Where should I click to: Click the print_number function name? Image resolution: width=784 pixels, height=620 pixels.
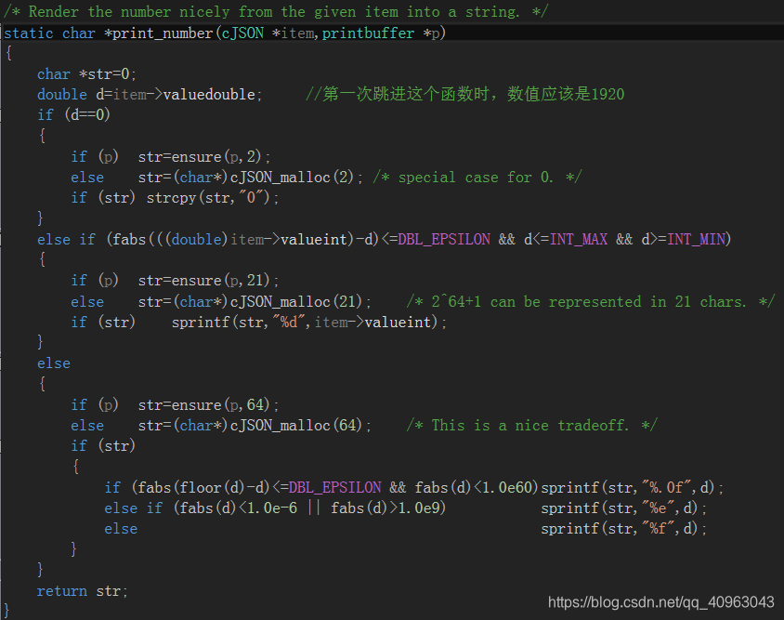coord(164,33)
